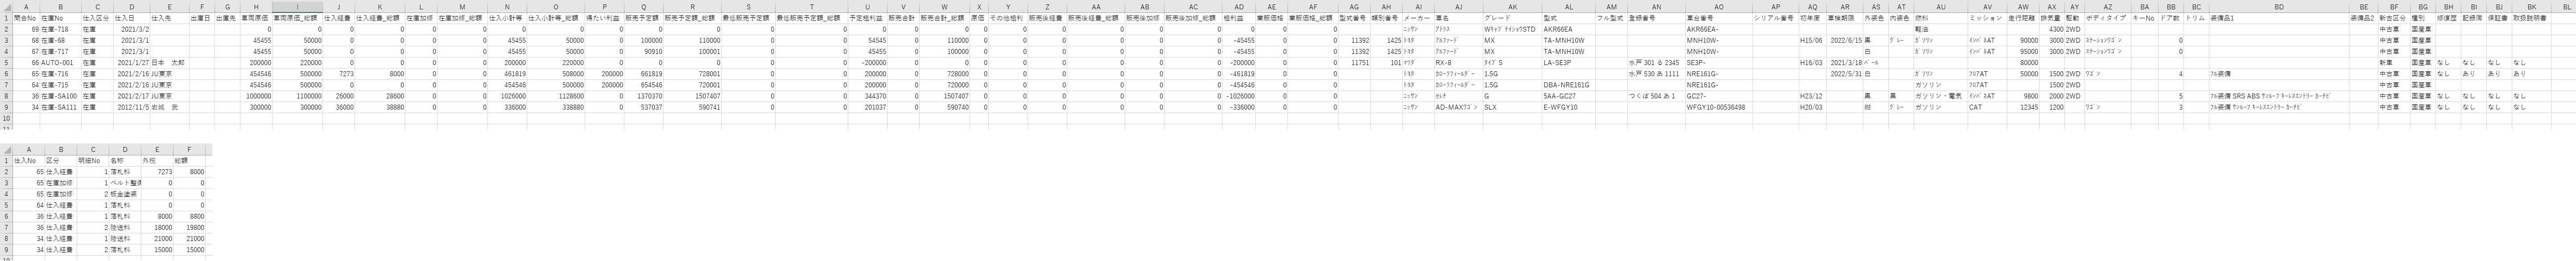Click registration cell 水戸 301 る 2345

click(x=1656, y=63)
